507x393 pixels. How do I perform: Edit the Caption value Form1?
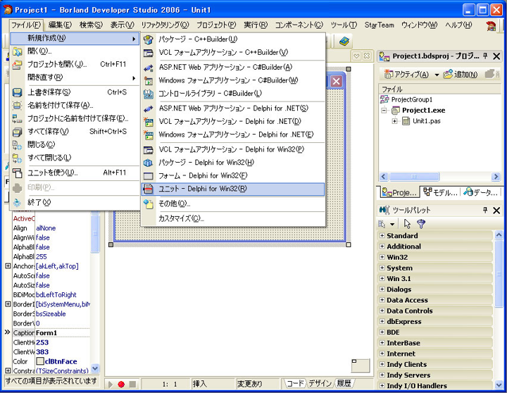click(63, 333)
